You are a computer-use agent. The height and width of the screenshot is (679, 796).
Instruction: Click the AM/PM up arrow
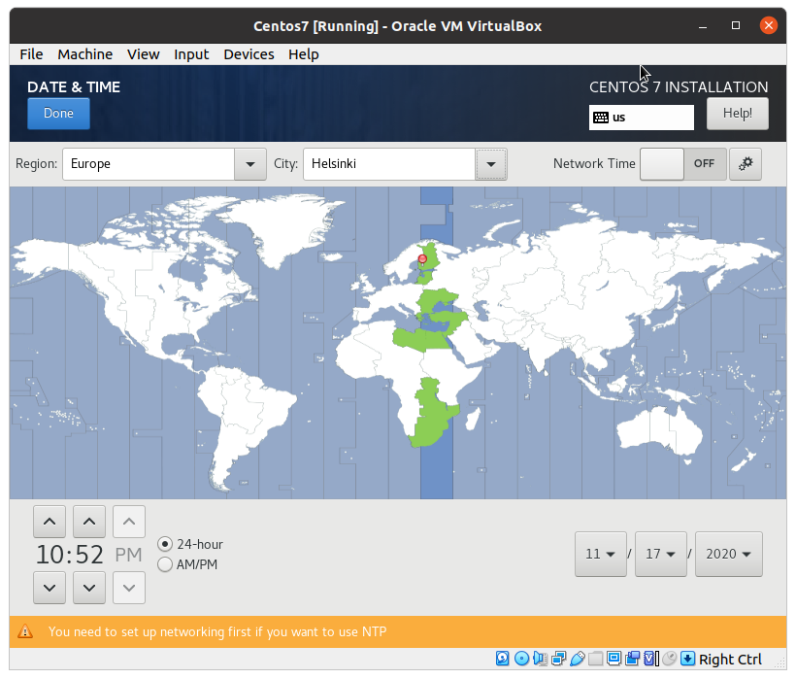(x=129, y=522)
